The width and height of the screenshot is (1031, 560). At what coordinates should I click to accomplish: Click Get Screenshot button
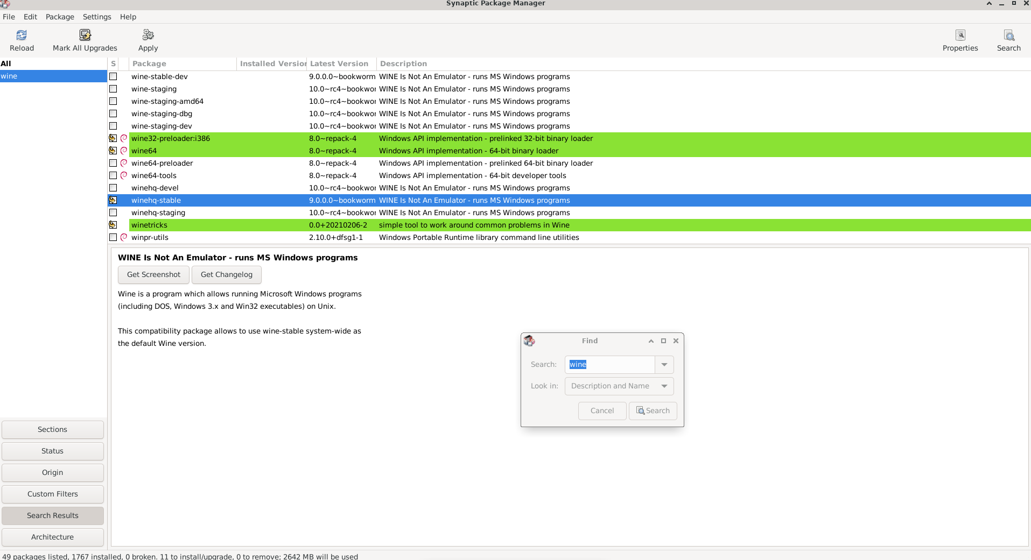(x=153, y=274)
